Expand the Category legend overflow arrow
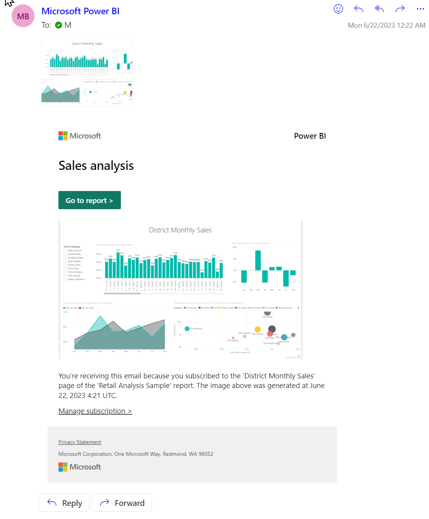 click(300, 307)
